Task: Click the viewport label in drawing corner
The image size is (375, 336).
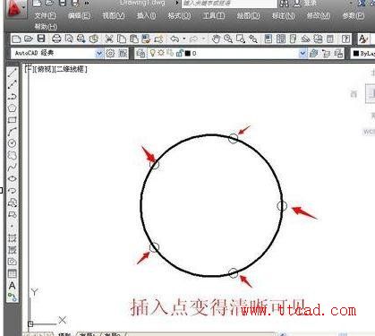Action: pyautogui.click(x=57, y=69)
